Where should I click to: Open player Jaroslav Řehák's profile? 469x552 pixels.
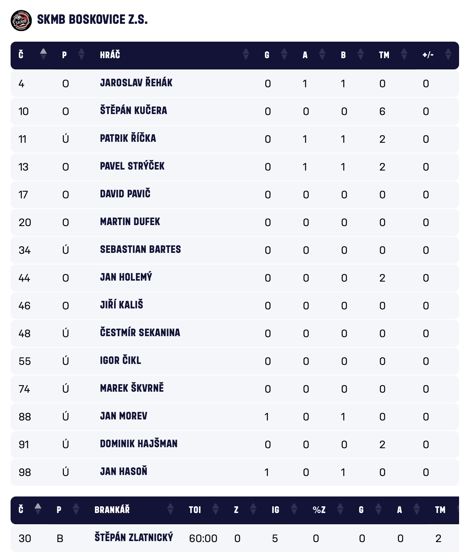click(x=136, y=83)
